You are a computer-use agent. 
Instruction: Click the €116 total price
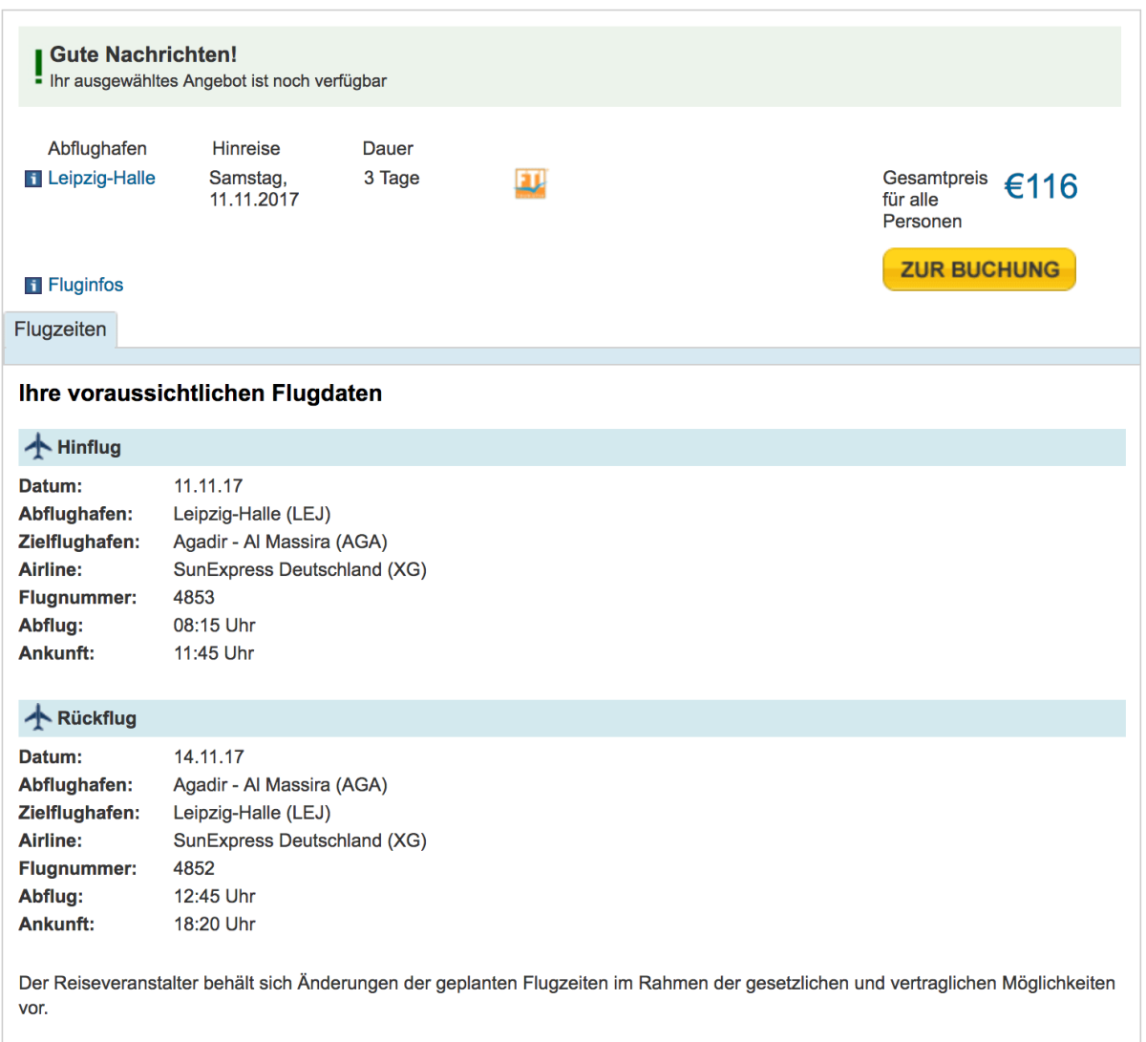1040,187
